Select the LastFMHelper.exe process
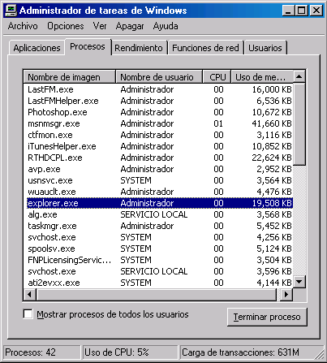Viewport: 327px width, 363px height. [160, 101]
